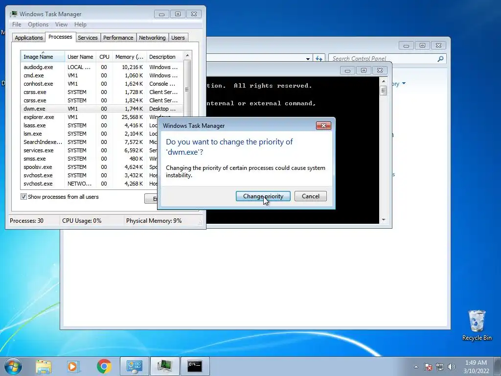Select dwm.exe process row

tap(102, 109)
